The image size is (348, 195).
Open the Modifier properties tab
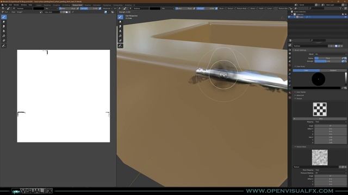pyautogui.click(x=290, y=74)
